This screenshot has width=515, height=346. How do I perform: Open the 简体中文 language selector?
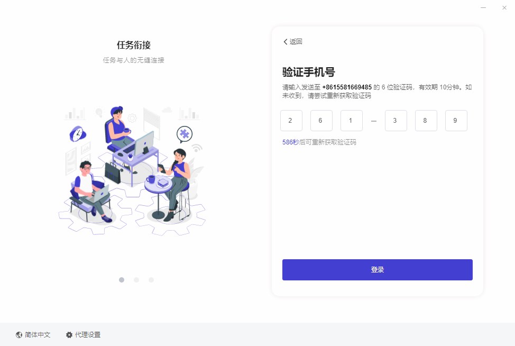(33, 335)
